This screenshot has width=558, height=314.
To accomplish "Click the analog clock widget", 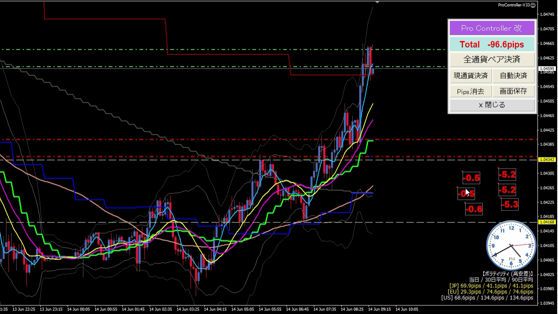I will point(511,245).
